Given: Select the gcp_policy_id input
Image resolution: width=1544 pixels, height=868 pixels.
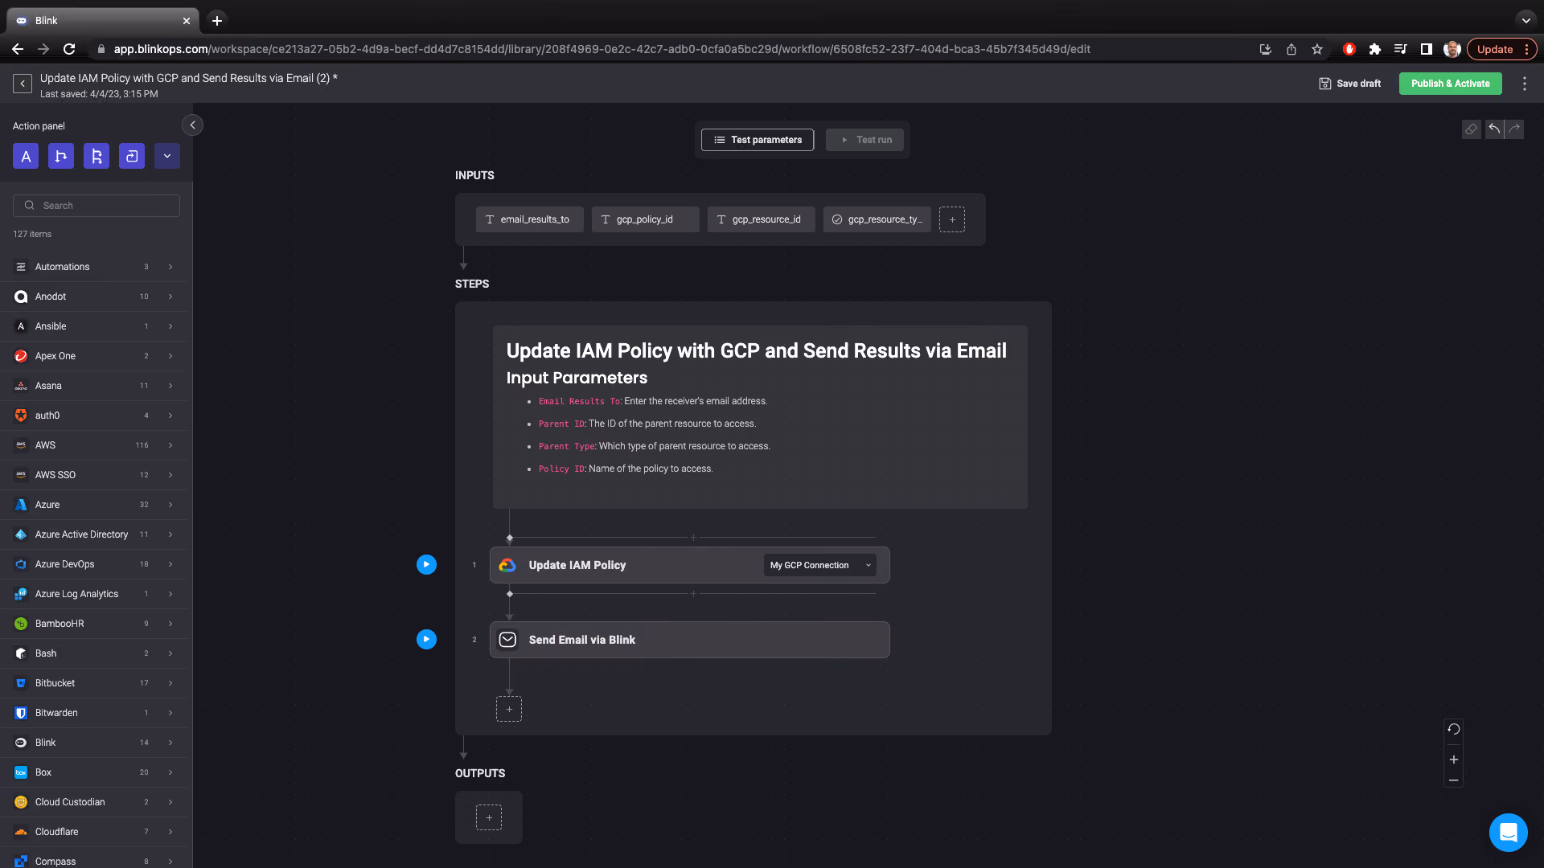Looking at the screenshot, I should (645, 219).
